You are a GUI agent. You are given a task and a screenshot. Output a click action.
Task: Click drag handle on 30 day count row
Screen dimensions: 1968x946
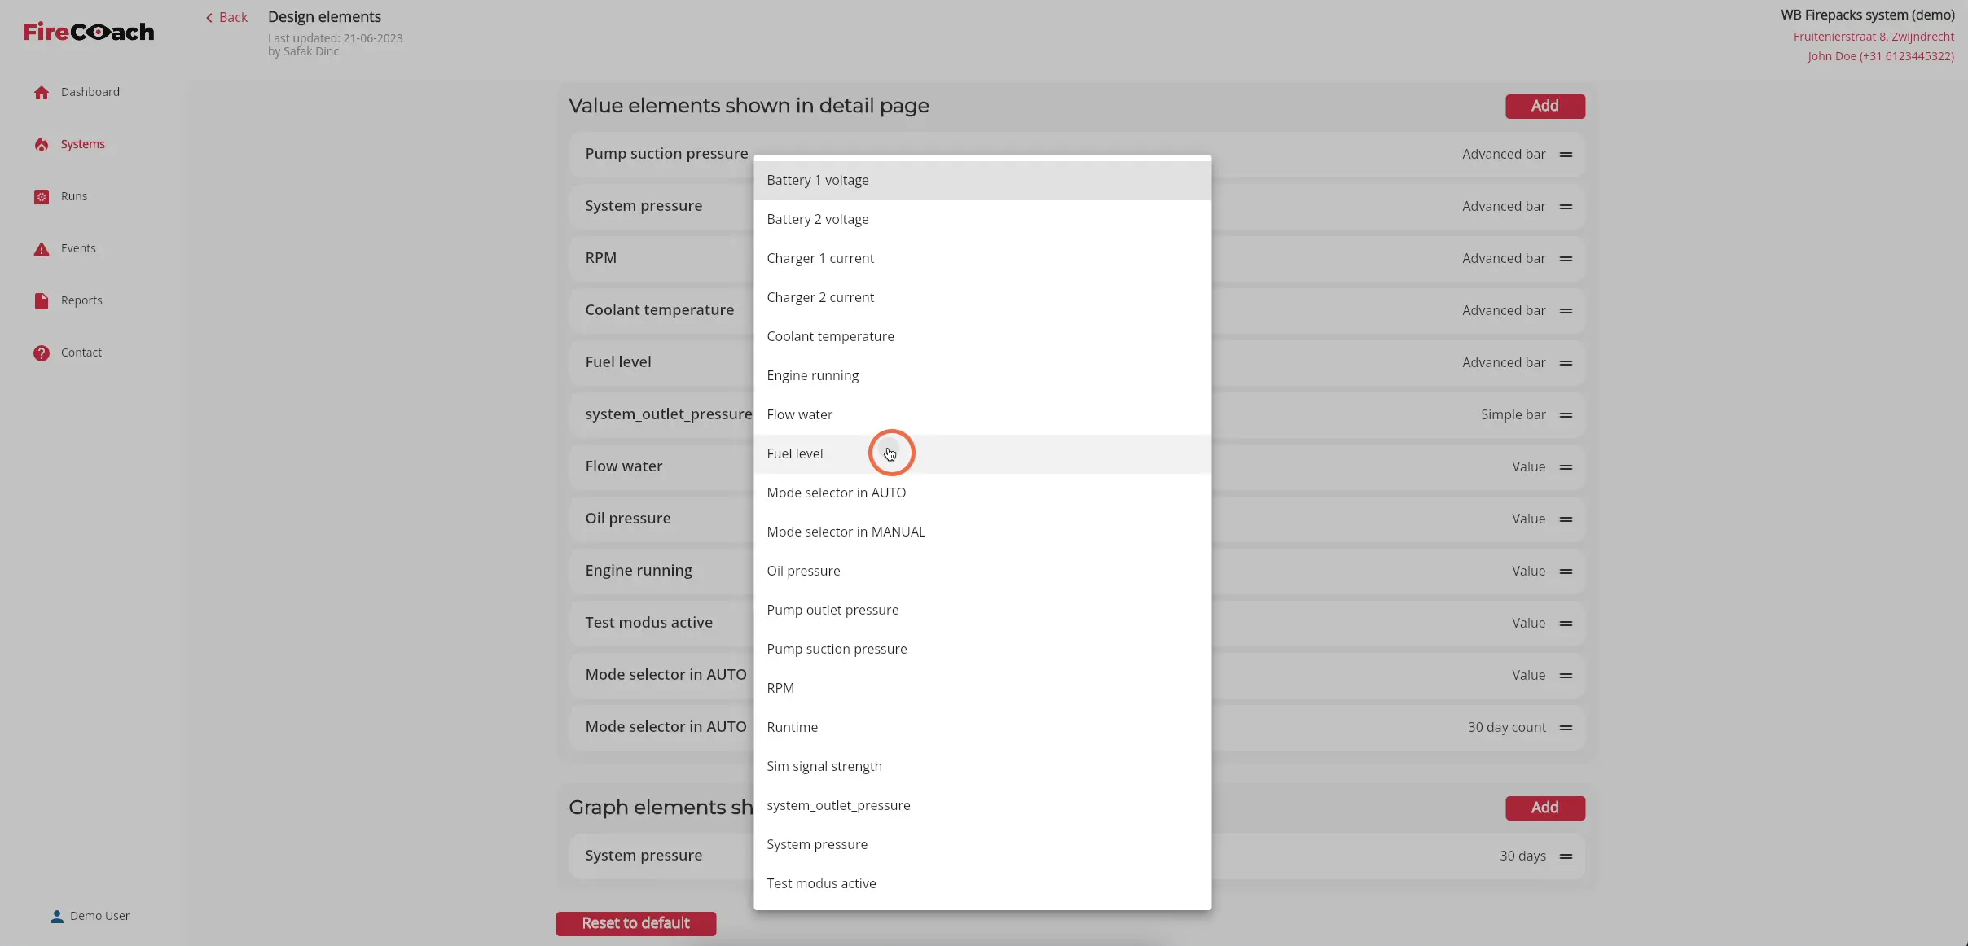click(1566, 728)
